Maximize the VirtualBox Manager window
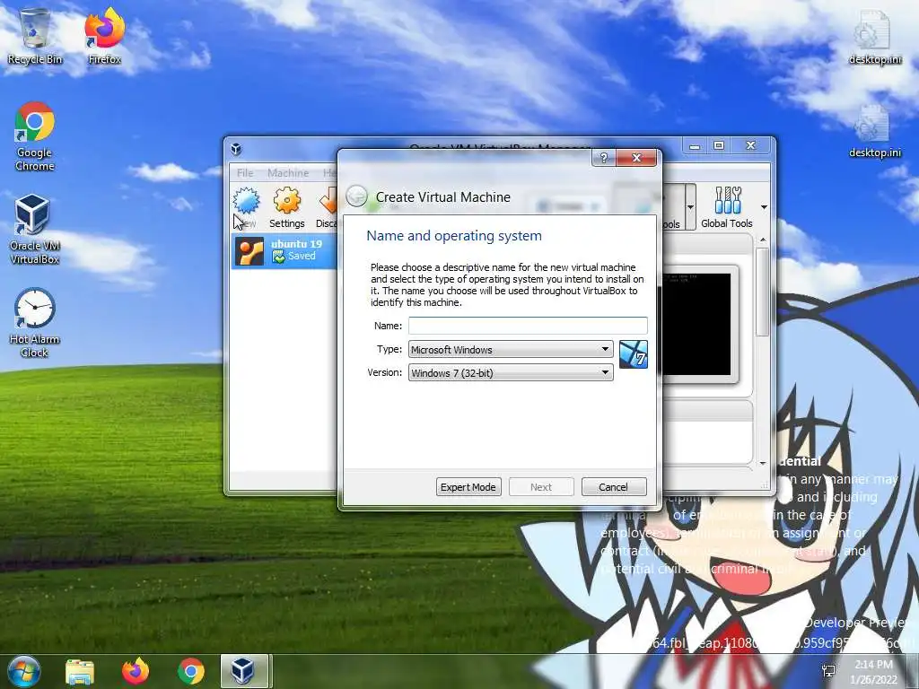 coord(719,145)
